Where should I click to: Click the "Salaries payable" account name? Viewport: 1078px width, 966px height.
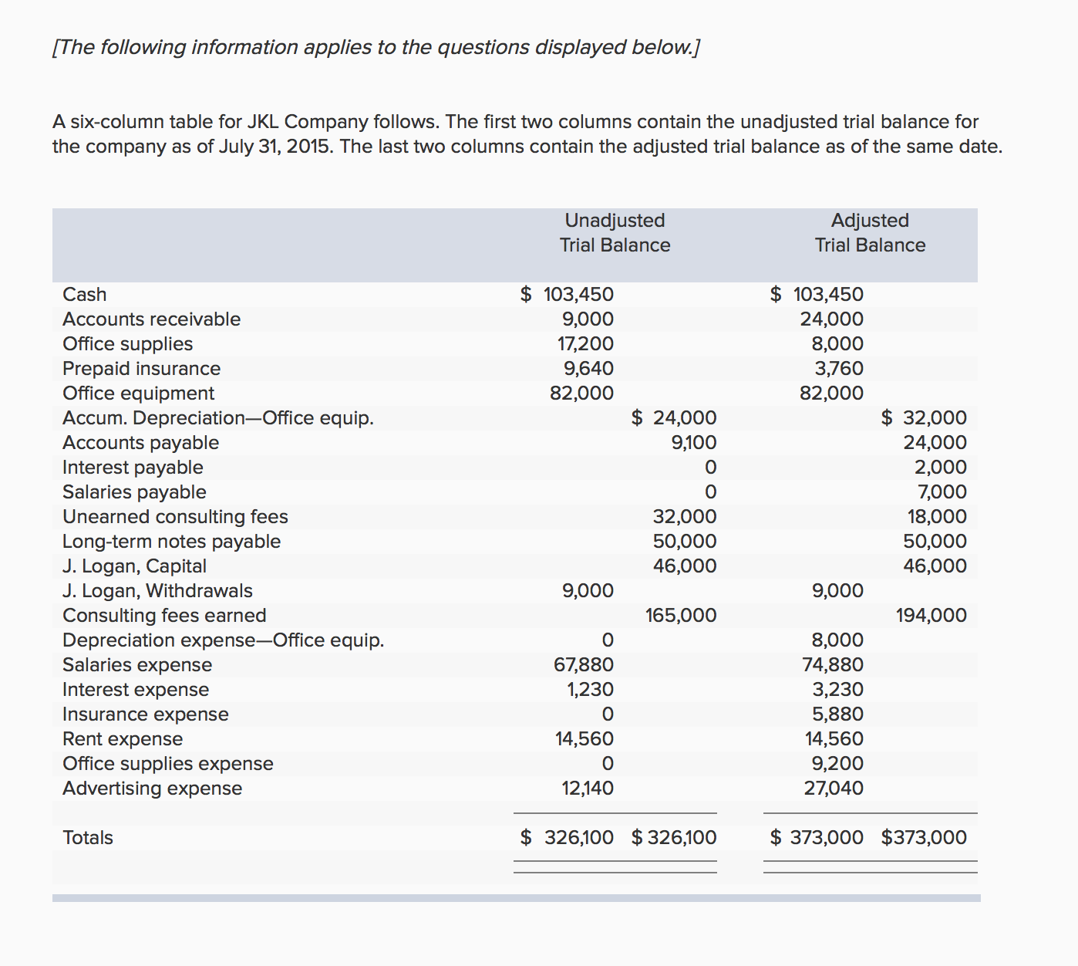[134, 492]
